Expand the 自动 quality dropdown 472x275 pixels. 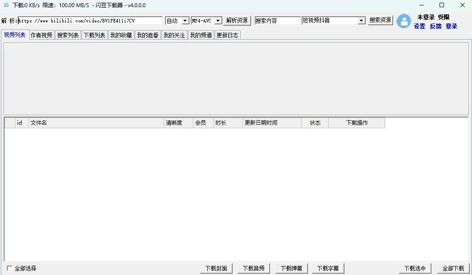pyautogui.click(x=185, y=21)
